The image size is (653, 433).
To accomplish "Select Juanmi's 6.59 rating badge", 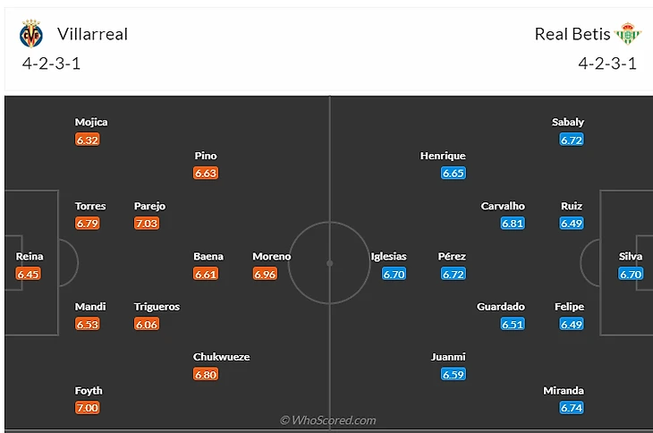I will pyautogui.click(x=454, y=374).
